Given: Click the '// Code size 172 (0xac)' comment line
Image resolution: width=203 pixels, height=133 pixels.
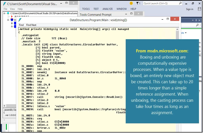Looking at the screenshot, I should [44, 38].
